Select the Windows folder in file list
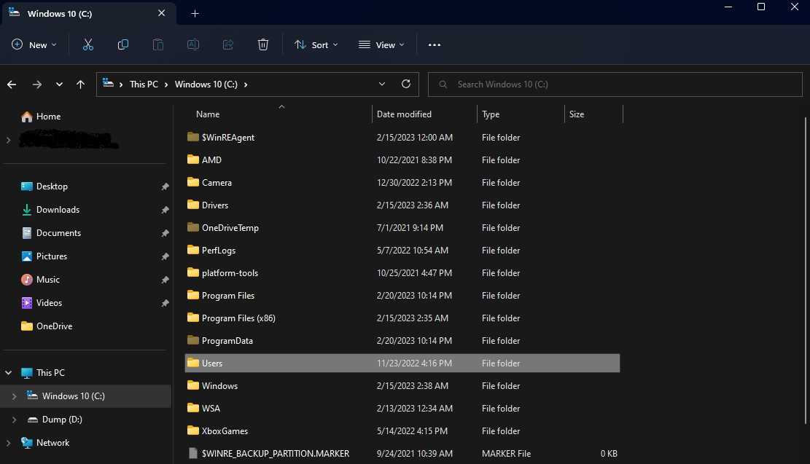 tap(402, 385)
